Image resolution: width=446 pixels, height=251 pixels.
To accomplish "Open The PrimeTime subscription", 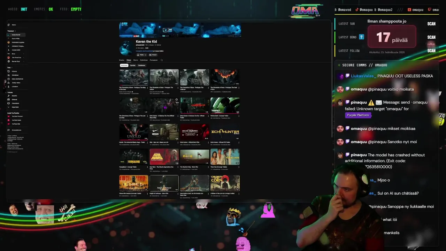I will pyautogui.click(x=16, y=58).
